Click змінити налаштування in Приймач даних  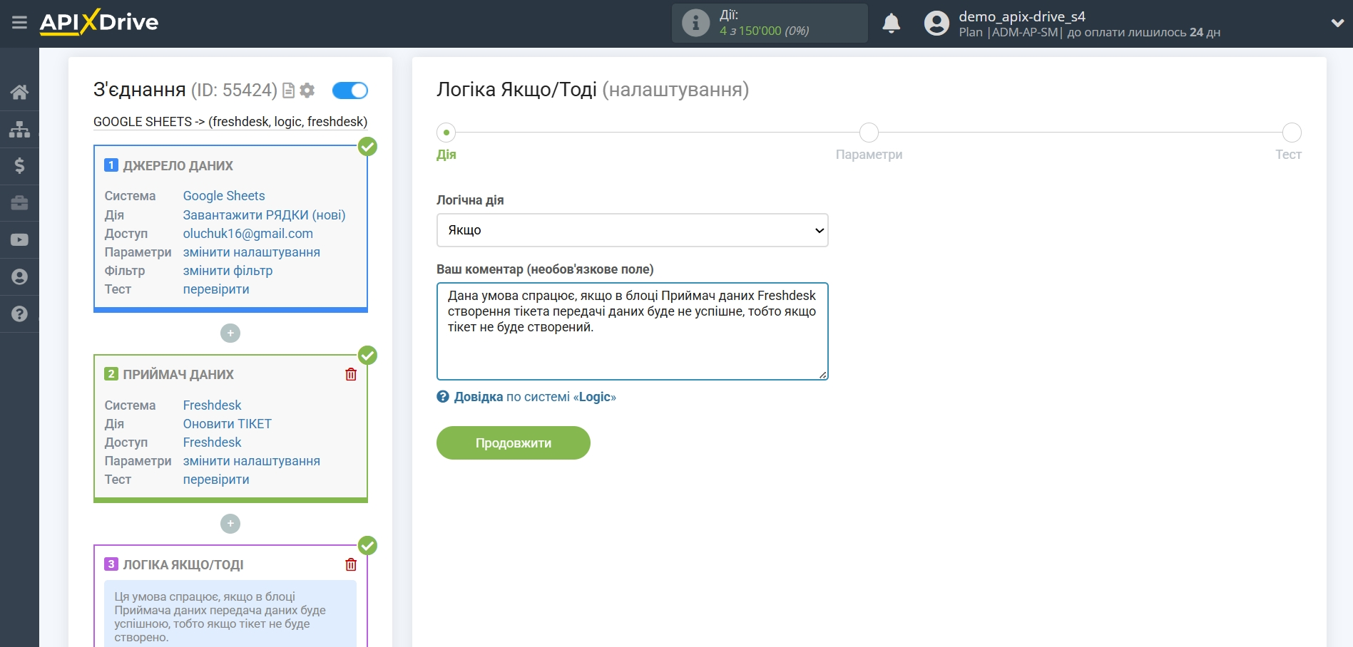pyautogui.click(x=251, y=461)
